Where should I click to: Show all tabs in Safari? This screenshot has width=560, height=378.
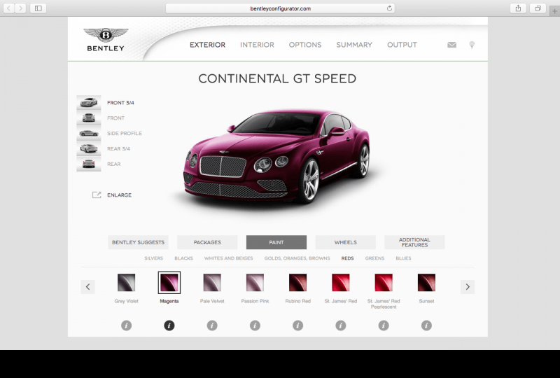(x=538, y=8)
